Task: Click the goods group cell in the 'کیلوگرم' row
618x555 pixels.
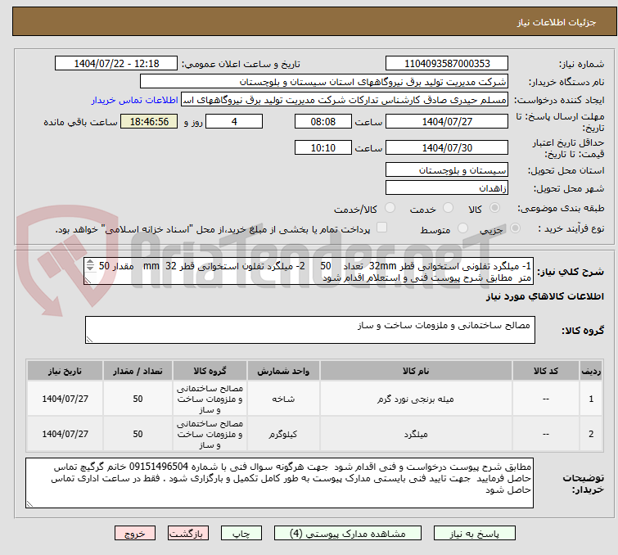Action: point(210,434)
